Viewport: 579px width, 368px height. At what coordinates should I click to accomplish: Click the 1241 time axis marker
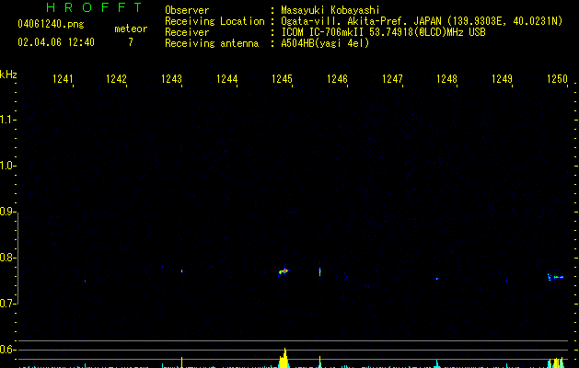point(63,79)
